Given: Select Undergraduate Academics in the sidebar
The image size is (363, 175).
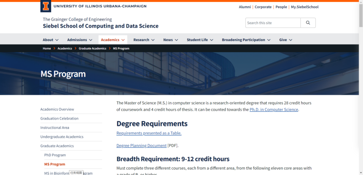Looking at the screenshot, I should tap(62, 137).
